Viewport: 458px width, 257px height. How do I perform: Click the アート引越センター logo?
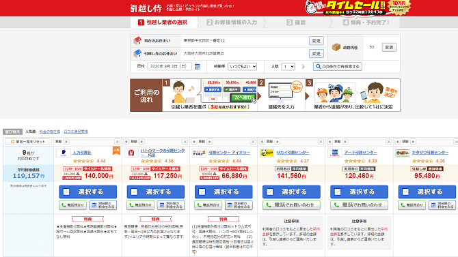click(x=334, y=153)
